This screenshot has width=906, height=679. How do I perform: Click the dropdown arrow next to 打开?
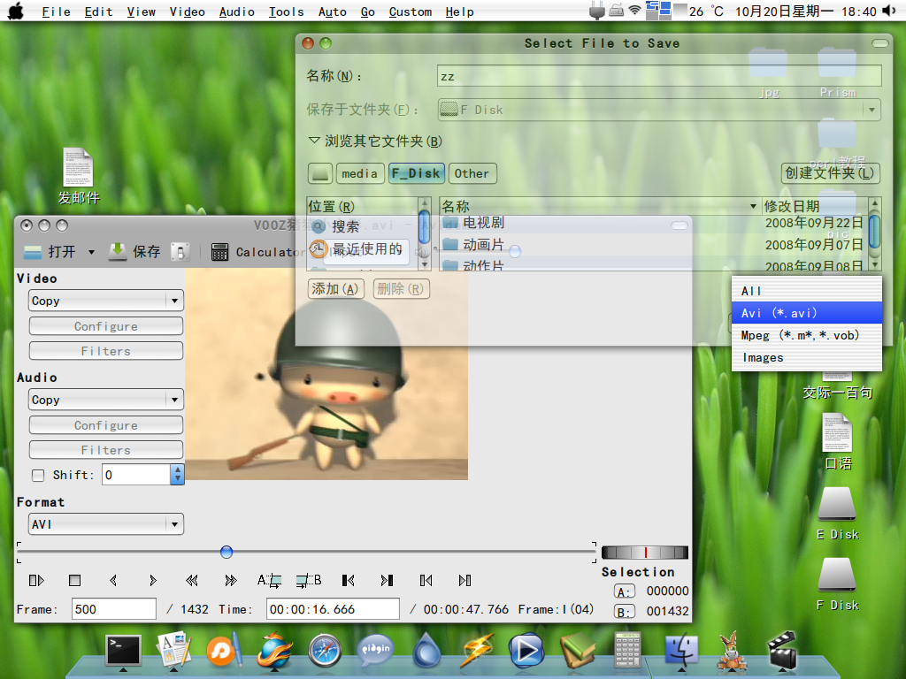91,252
